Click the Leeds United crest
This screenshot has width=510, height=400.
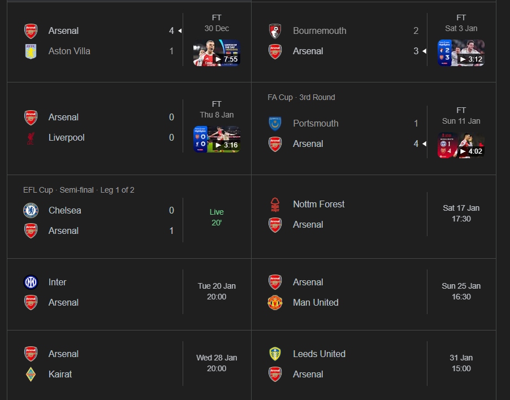(275, 354)
